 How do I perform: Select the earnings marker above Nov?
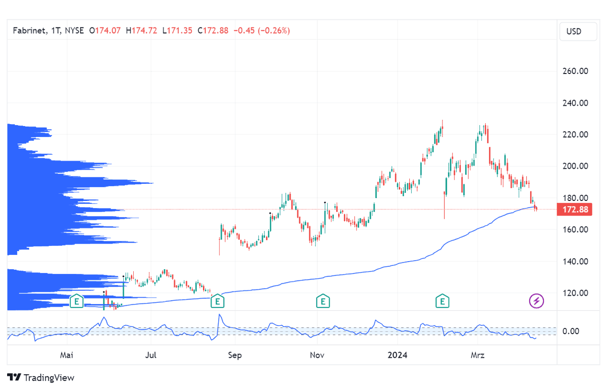[x=323, y=301]
